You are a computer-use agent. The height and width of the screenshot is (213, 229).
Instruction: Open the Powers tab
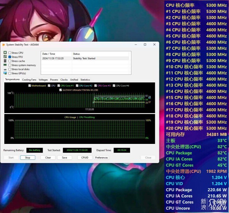click(54, 80)
